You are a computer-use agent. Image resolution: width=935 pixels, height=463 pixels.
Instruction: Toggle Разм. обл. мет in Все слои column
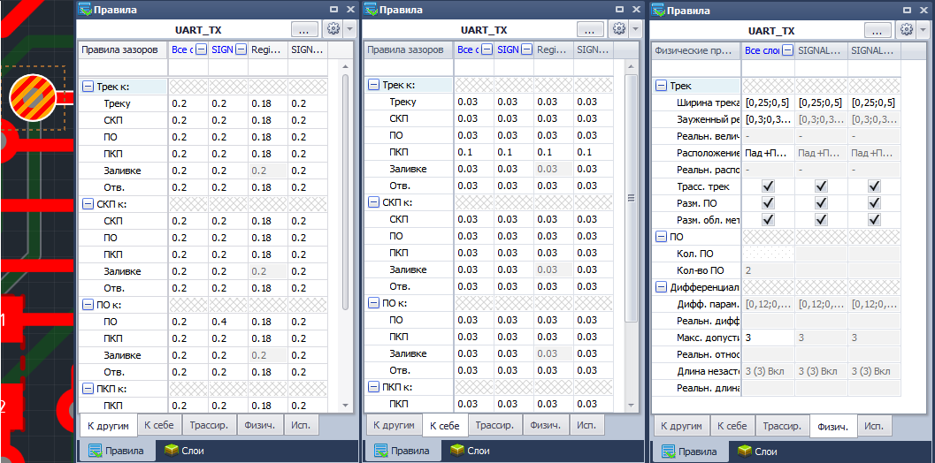pos(768,220)
